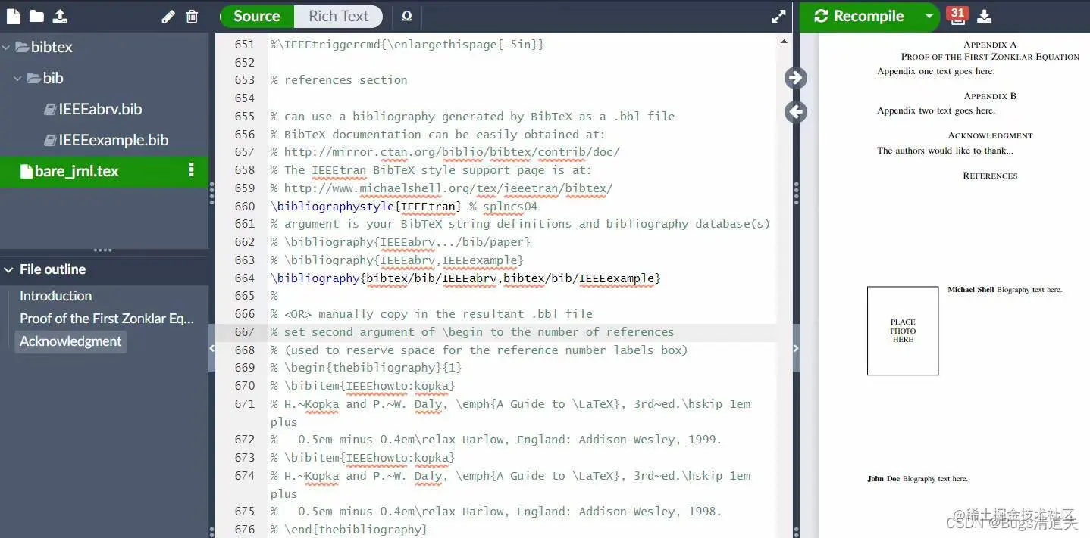Place the cursor on line 660 \bibliographystyle{IEEEtran}
Image resolution: width=1090 pixels, height=538 pixels.
tap(366, 206)
